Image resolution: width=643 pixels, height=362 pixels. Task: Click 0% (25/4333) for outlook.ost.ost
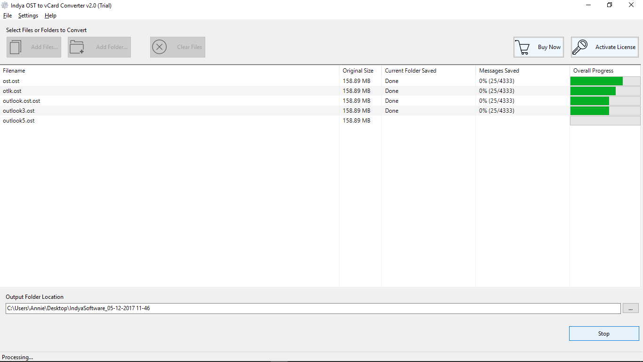(497, 101)
